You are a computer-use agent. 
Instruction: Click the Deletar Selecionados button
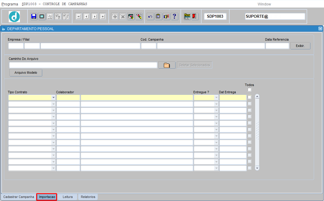click(x=195, y=65)
